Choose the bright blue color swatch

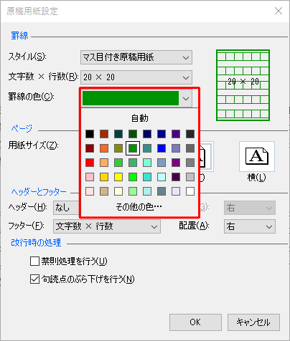click(x=162, y=148)
